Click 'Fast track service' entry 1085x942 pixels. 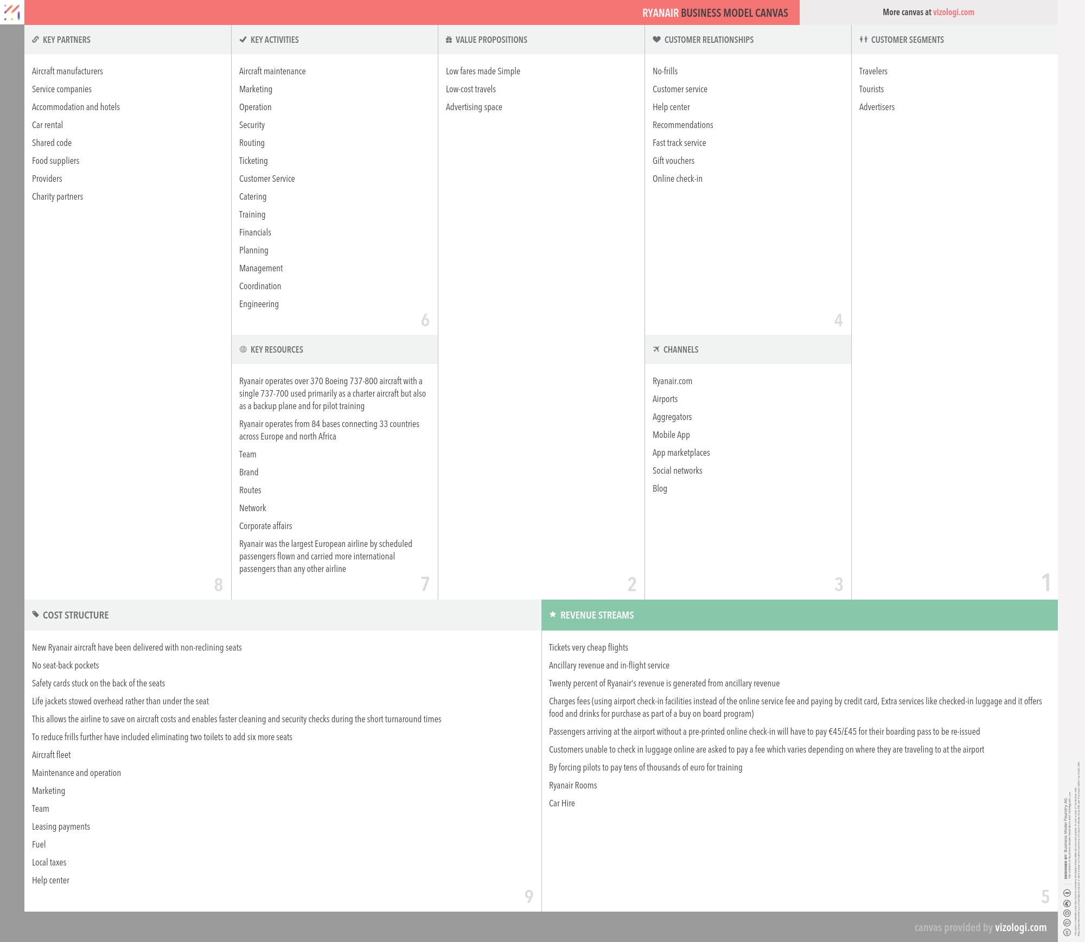[x=679, y=143]
